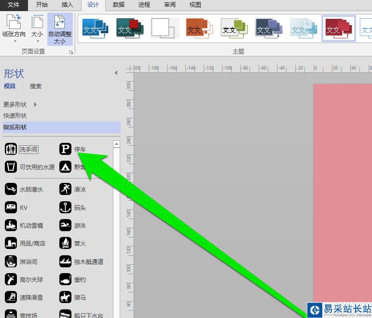Switch to the 数据 ribbon tab

[119, 5]
